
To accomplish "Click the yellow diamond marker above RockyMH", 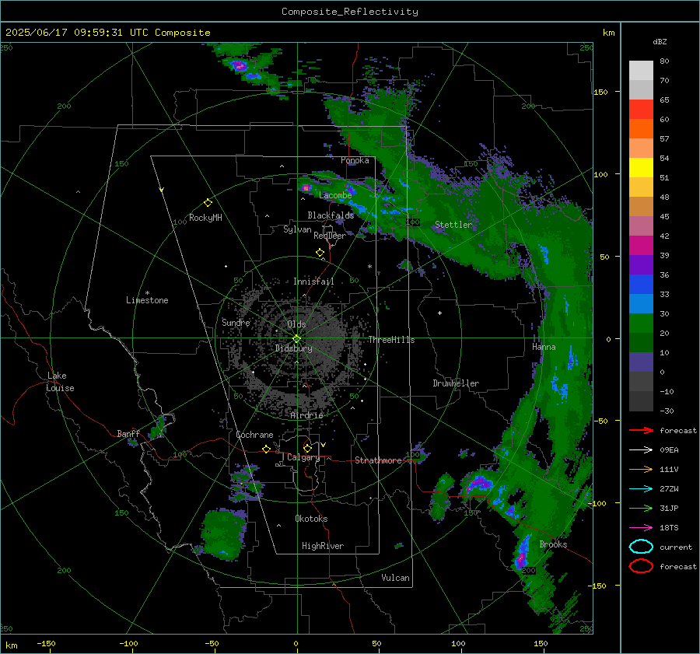I will pyautogui.click(x=208, y=203).
